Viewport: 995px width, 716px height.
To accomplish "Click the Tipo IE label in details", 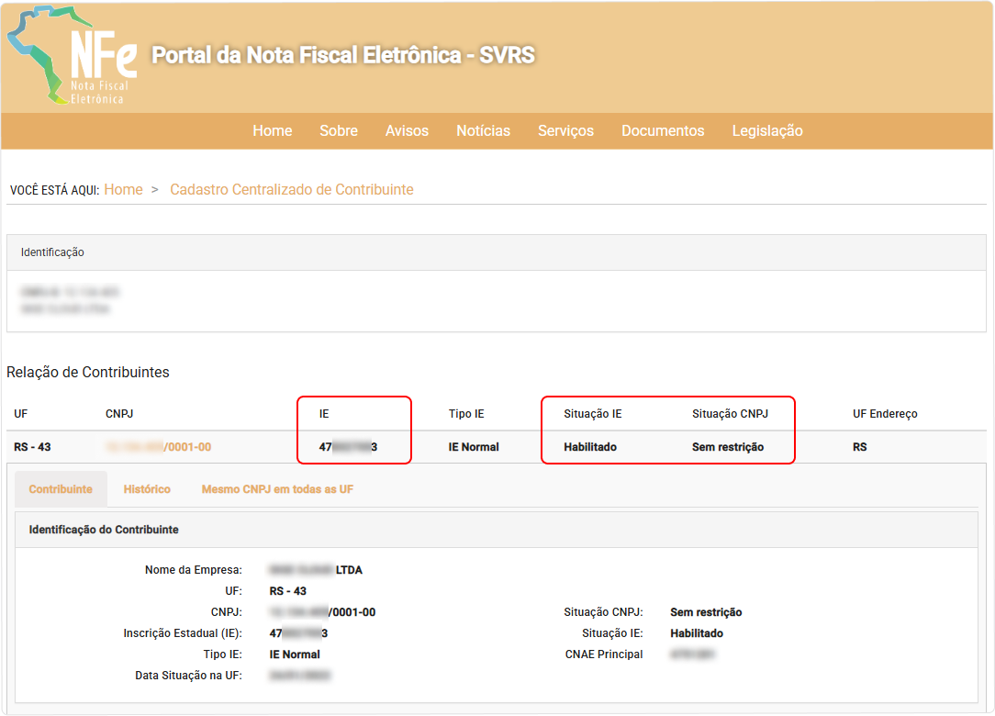I will 223,654.
